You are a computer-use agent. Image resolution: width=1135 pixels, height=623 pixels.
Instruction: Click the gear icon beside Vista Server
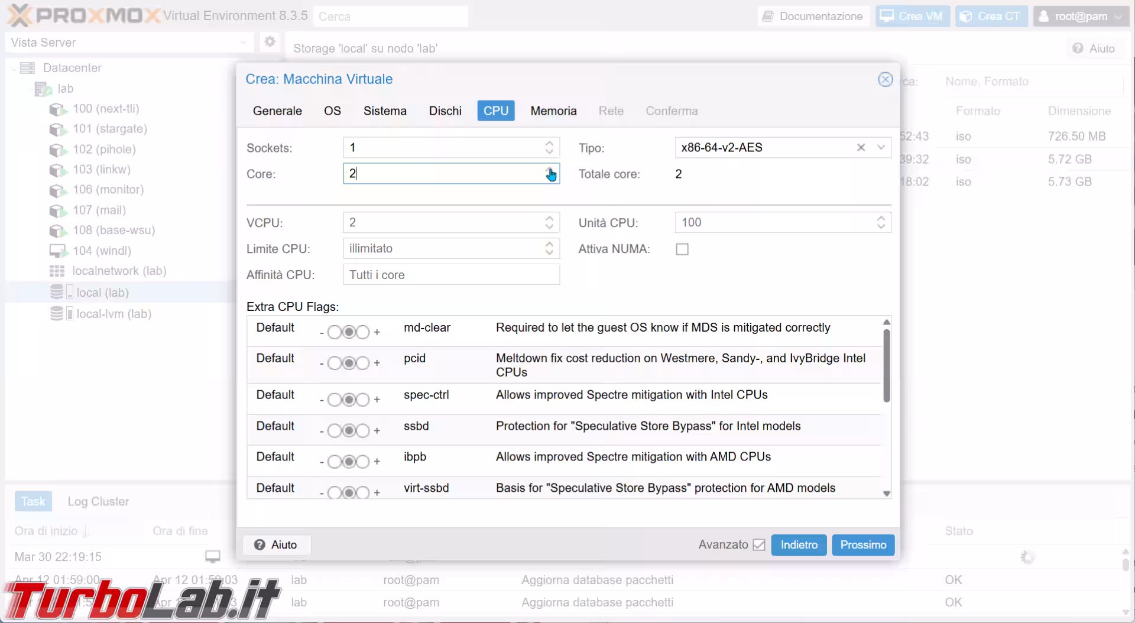(x=270, y=42)
